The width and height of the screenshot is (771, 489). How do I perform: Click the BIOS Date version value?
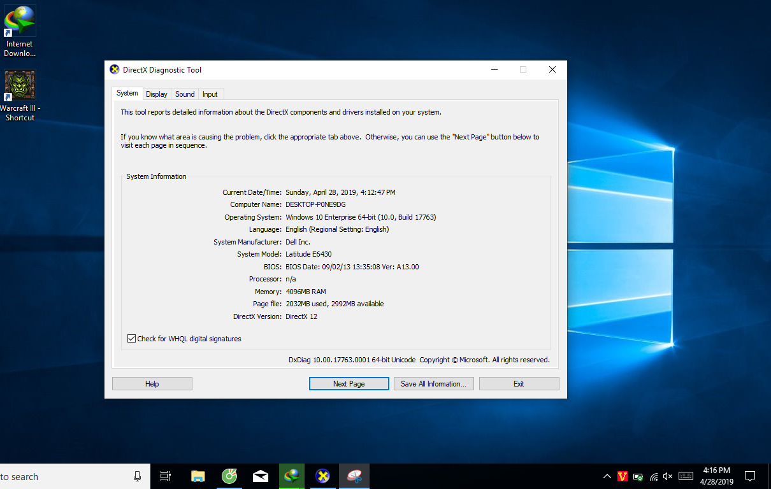(x=352, y=267)
